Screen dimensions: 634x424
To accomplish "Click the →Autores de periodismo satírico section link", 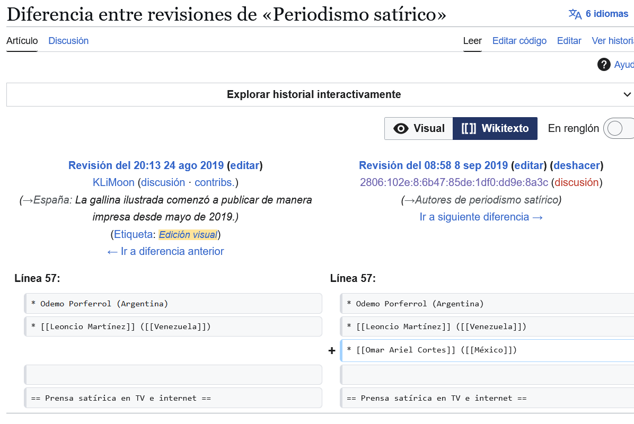I will tap(481, 200).
